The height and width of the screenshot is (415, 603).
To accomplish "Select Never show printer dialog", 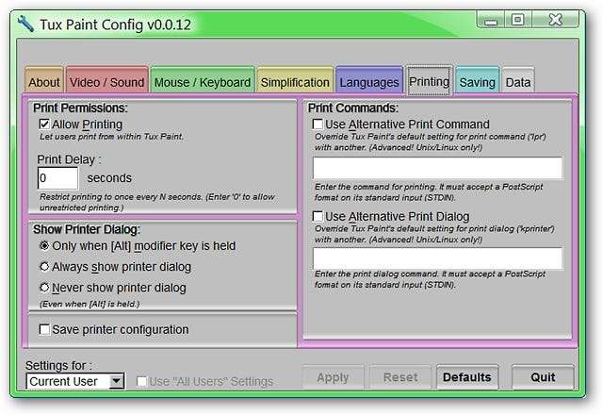I will pos(44,287).
